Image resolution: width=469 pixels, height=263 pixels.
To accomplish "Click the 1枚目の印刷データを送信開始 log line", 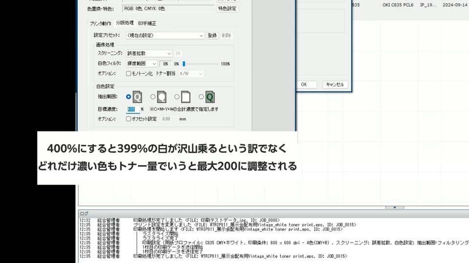I will (x=172, y=247).
